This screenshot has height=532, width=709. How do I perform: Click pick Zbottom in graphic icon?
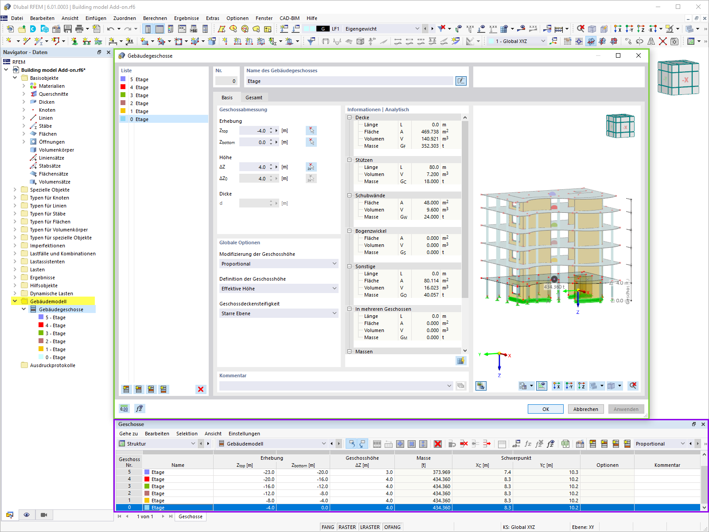coord(312,142)
